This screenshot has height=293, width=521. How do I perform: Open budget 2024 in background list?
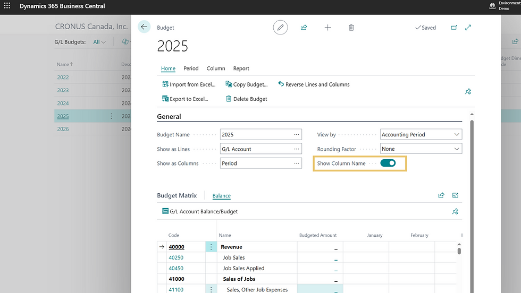pyautogui.click(x=63, y=103)
